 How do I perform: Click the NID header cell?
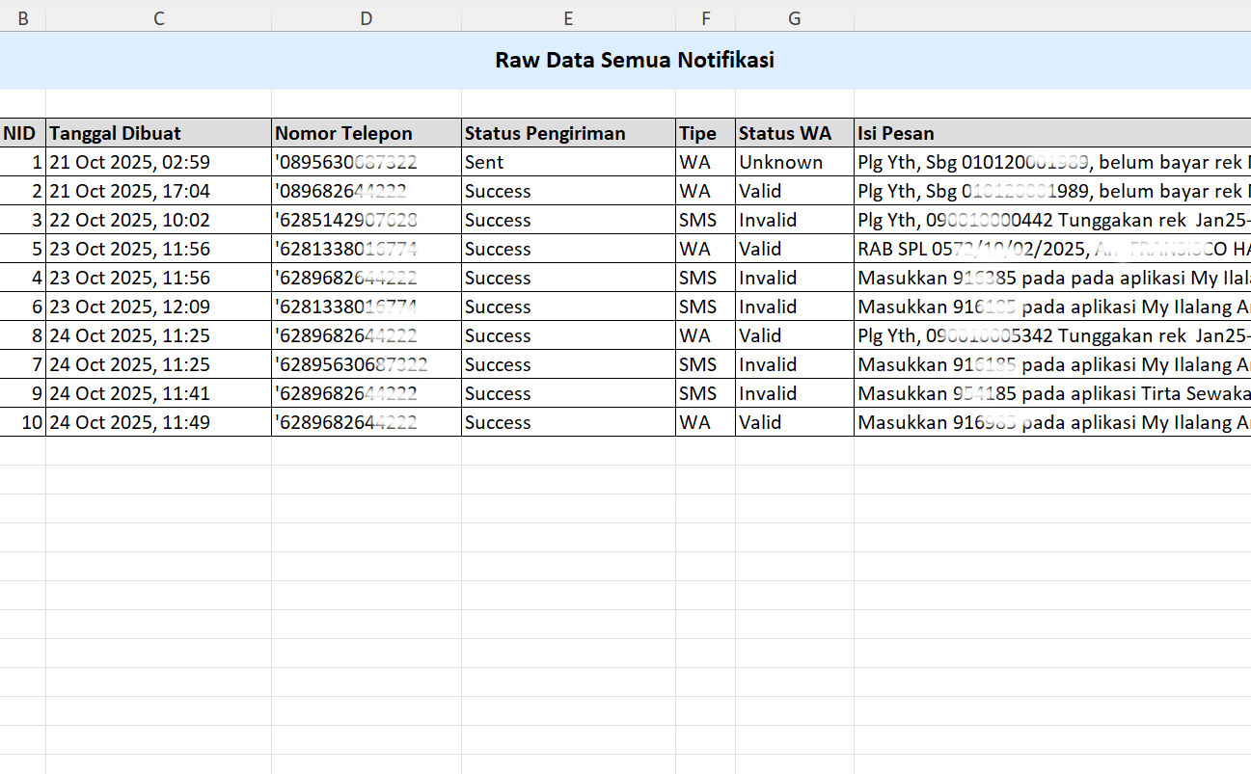22,133
